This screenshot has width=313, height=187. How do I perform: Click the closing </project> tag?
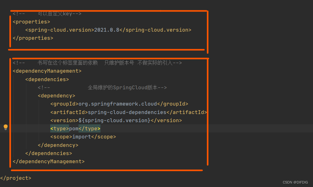pos(16,178)
